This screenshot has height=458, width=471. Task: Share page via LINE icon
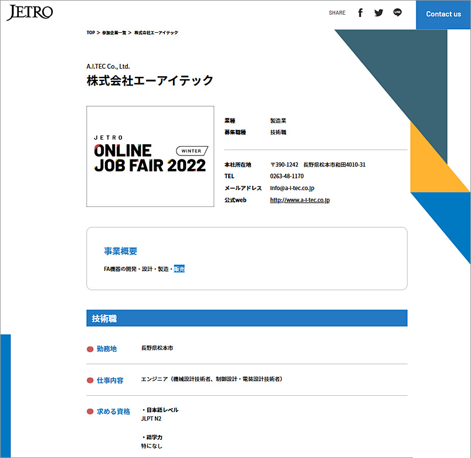coord(398,12)
